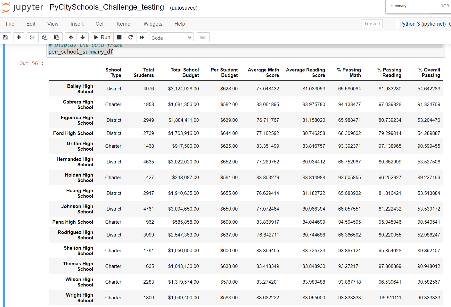The height and width of the screenshot is (307, 451).
Task: Open the command palette keyboard icon
Action: [x=203, y=37]
